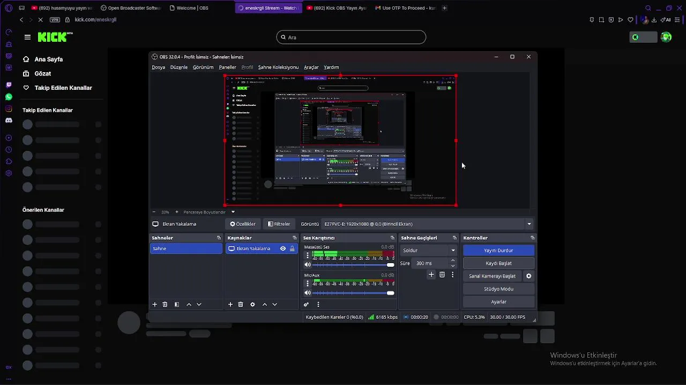
Task: Undock the Kaynaklar panel
Action: pyautogui.click(x=294, y=238)
